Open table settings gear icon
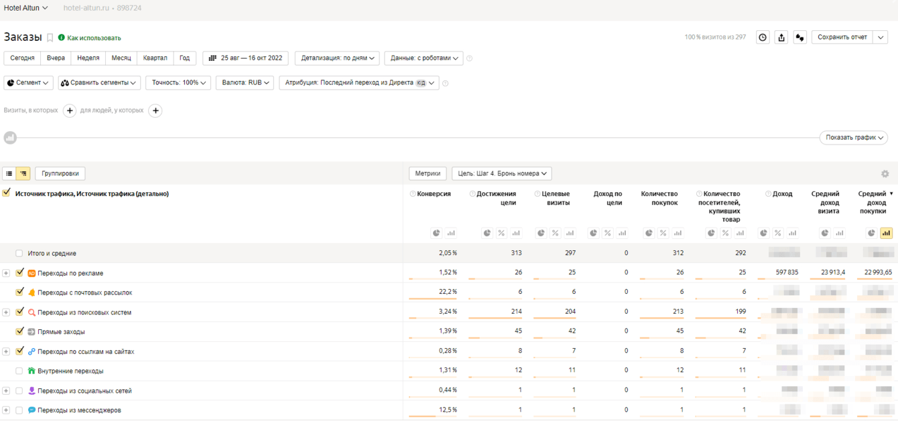This screenshot has width=898, height=425. [885, 174]
